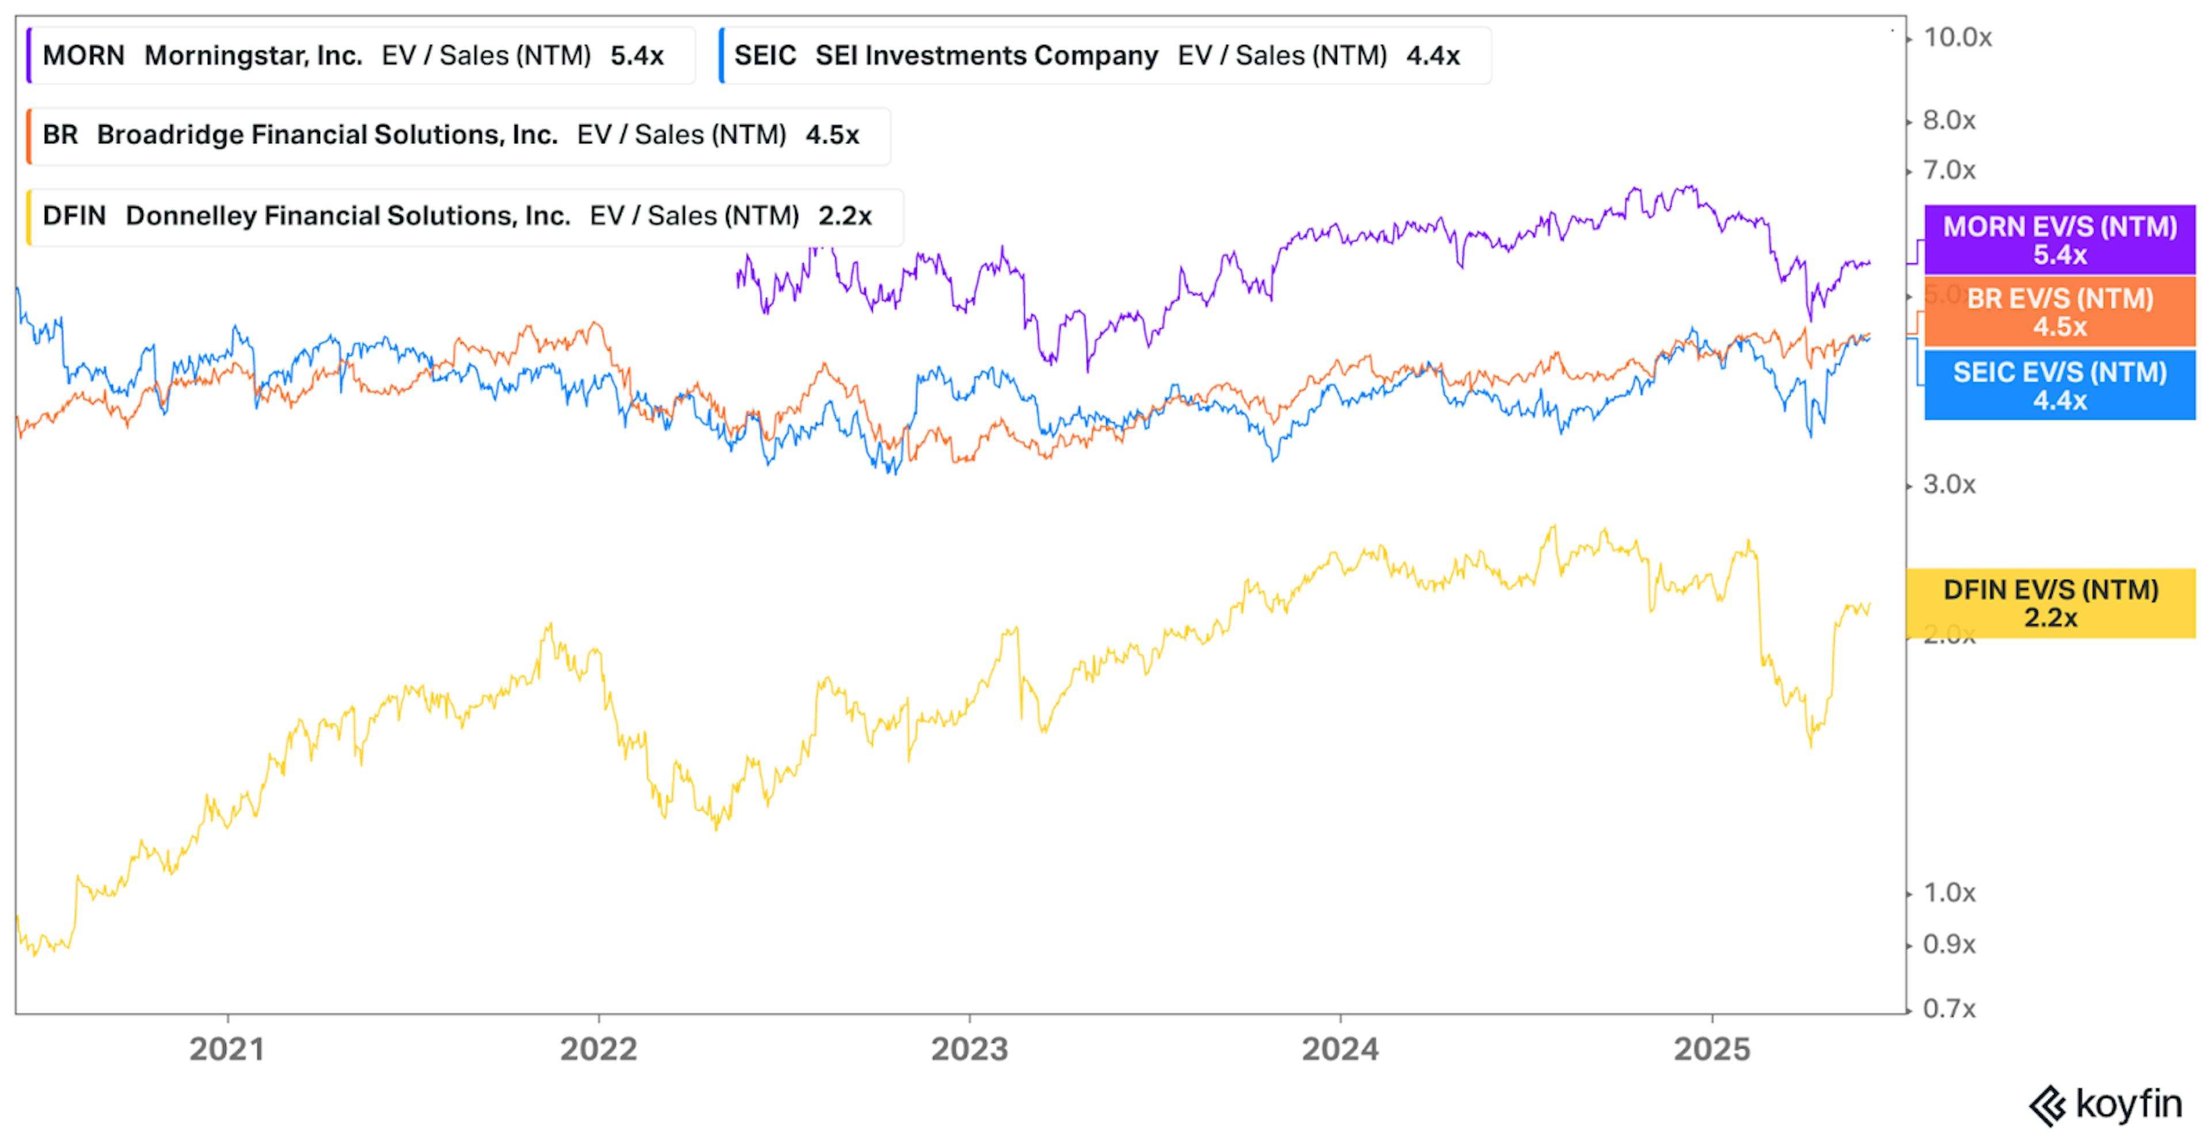Click the 3.0x y-axis label
This screenshot has height=1143, width=2211.
(1949, 485)
